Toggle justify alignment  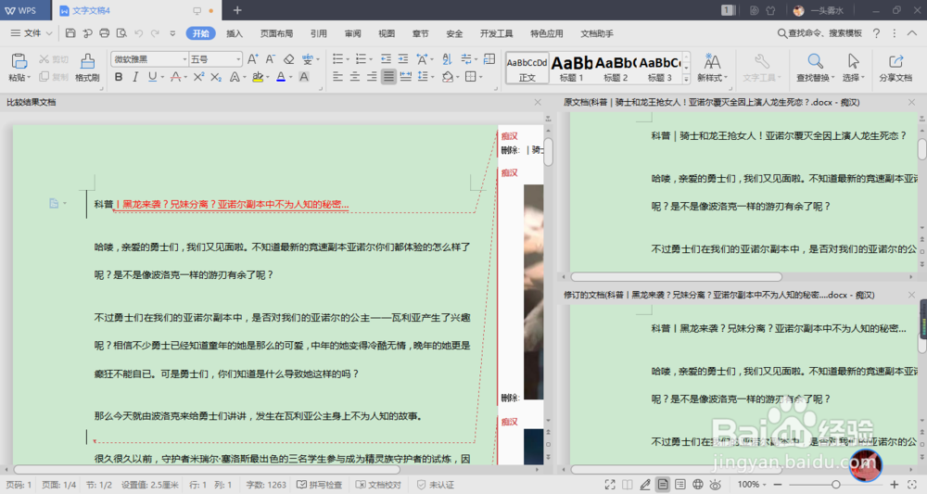pyautogui.click(x=388, y=77)
